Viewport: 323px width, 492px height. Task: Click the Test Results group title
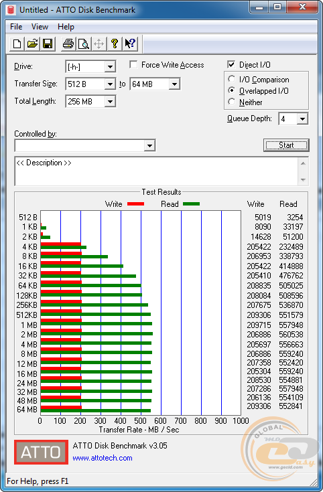pyautogui.click(x=161, y=191)
